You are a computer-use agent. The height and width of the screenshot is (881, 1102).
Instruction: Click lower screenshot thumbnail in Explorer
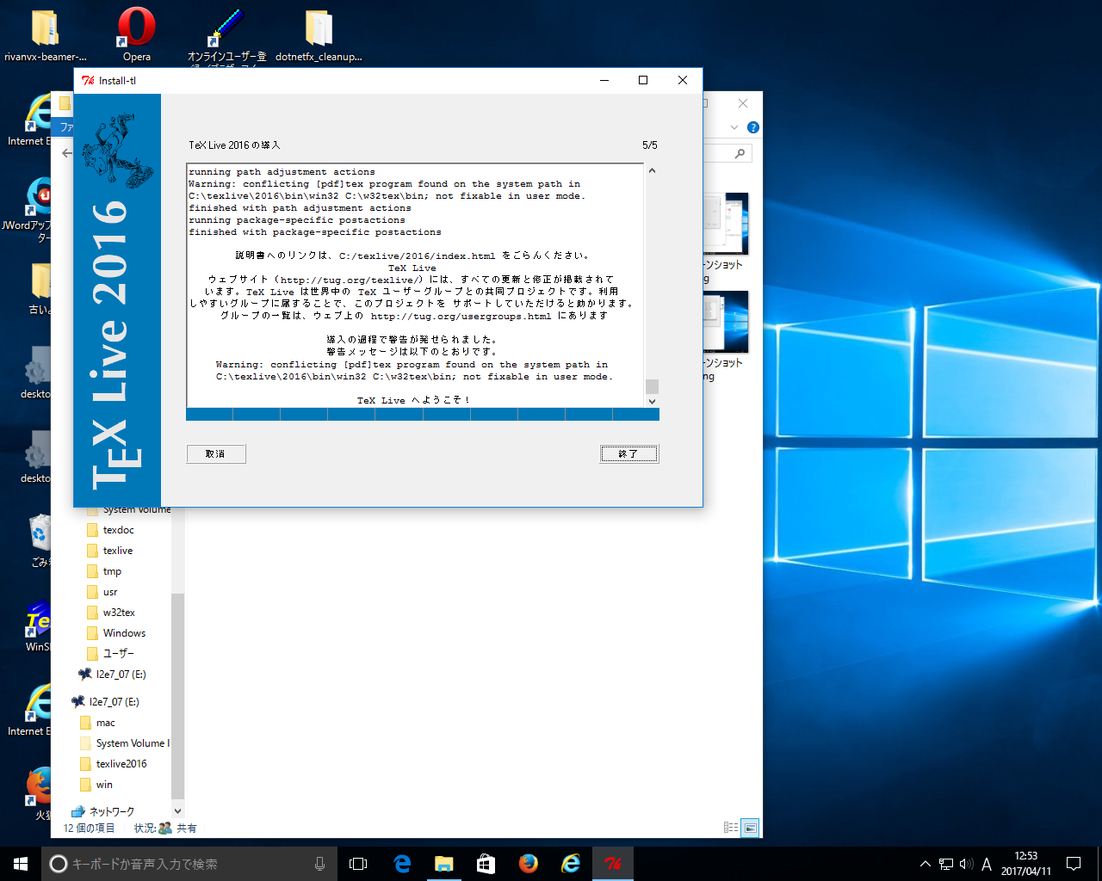tap(726, 322)
